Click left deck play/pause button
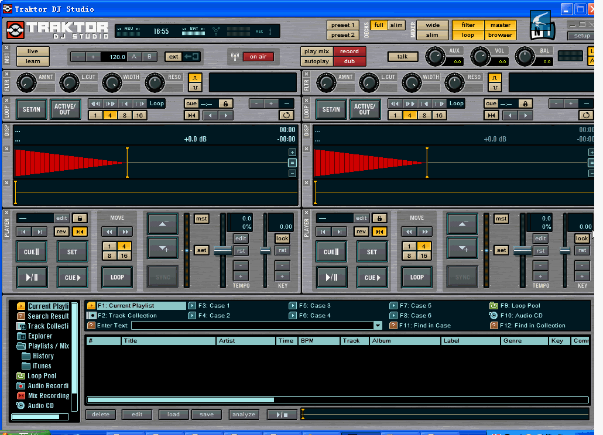Screen dimensions: 603x435 coord(32,277)
